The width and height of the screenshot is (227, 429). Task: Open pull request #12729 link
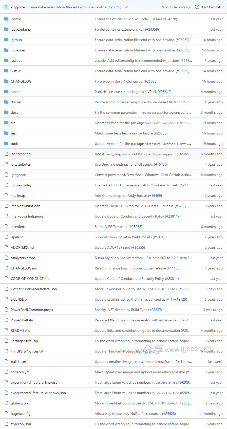pyautogui.click(x=180, y=299)
